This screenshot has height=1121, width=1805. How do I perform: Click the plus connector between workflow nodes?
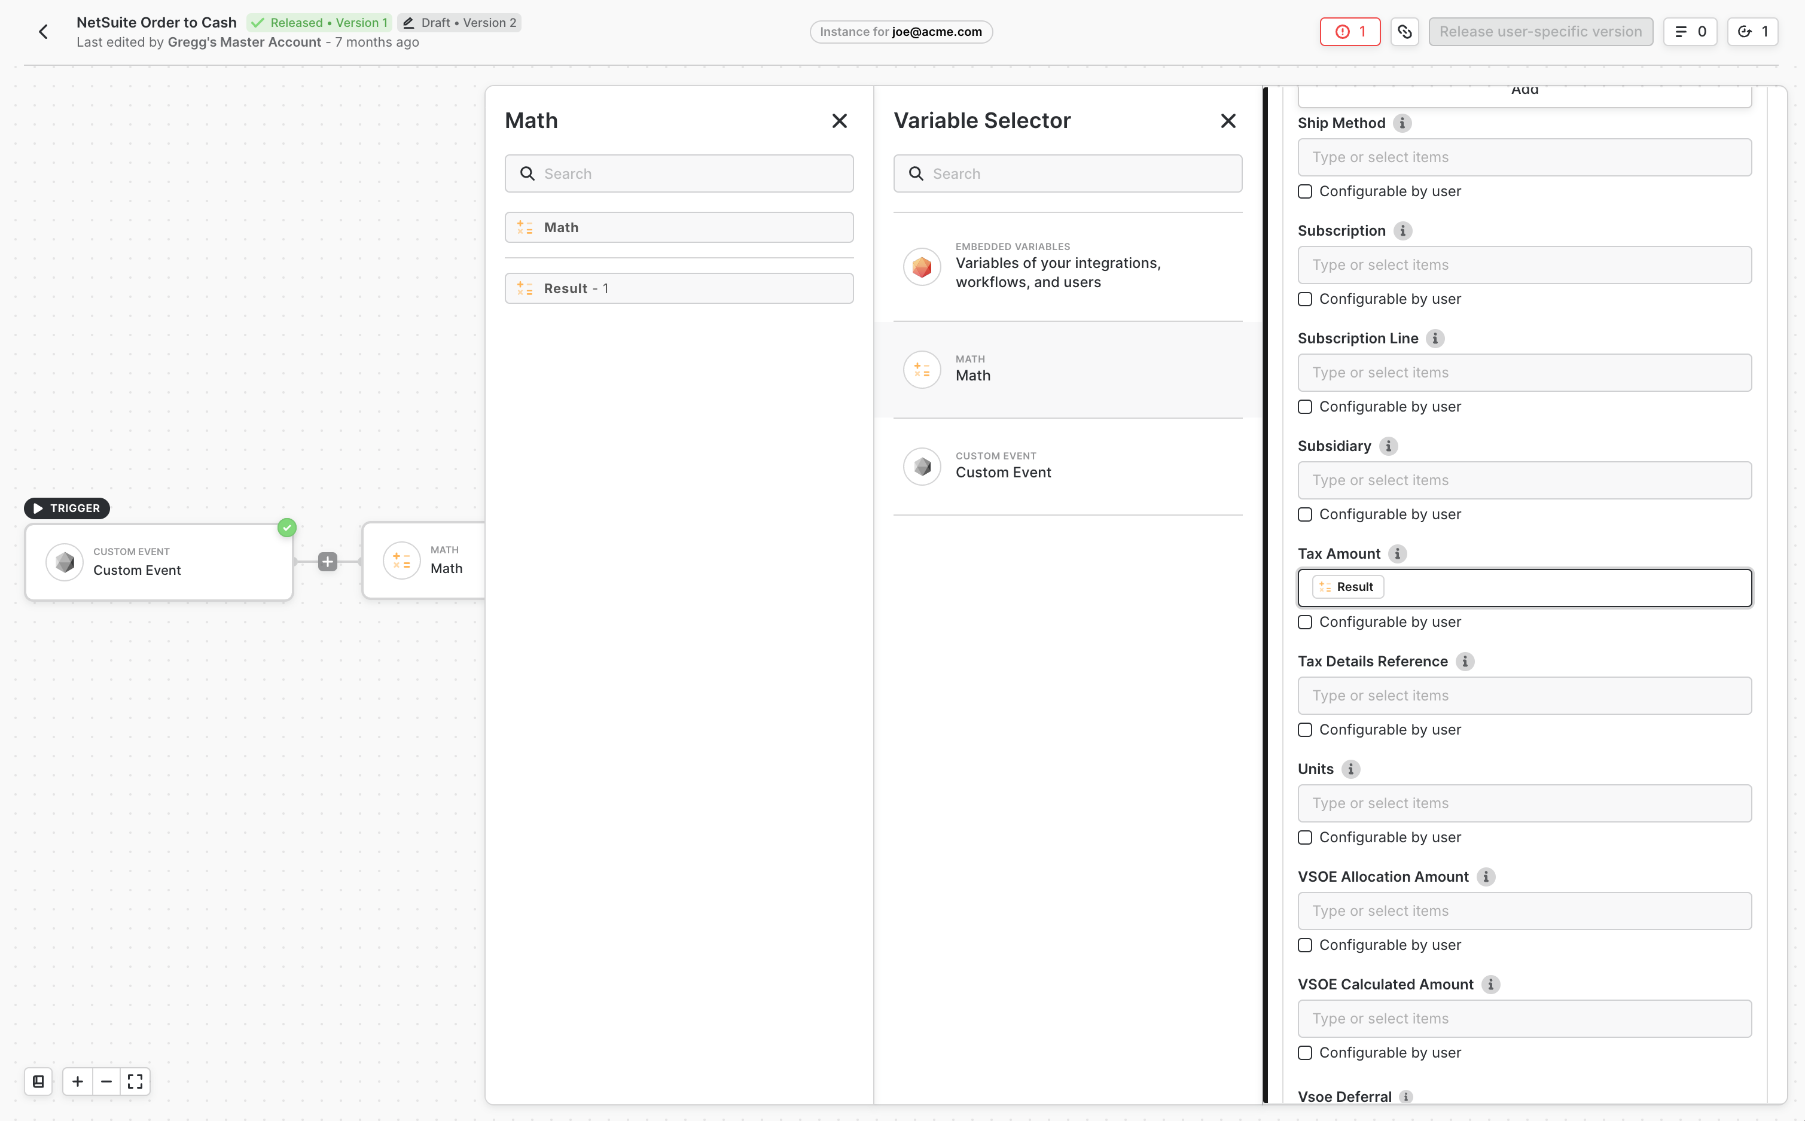pyautogui.click(x=328, y=562)
